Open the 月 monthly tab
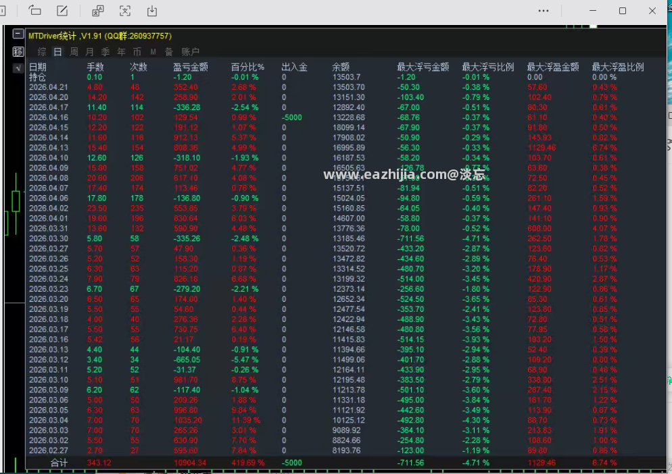 tap(89, 52)
